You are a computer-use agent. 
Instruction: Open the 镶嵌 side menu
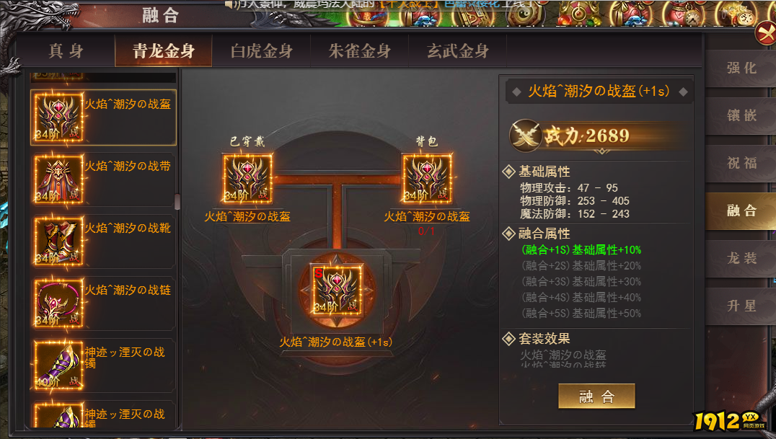coord(741,115)
